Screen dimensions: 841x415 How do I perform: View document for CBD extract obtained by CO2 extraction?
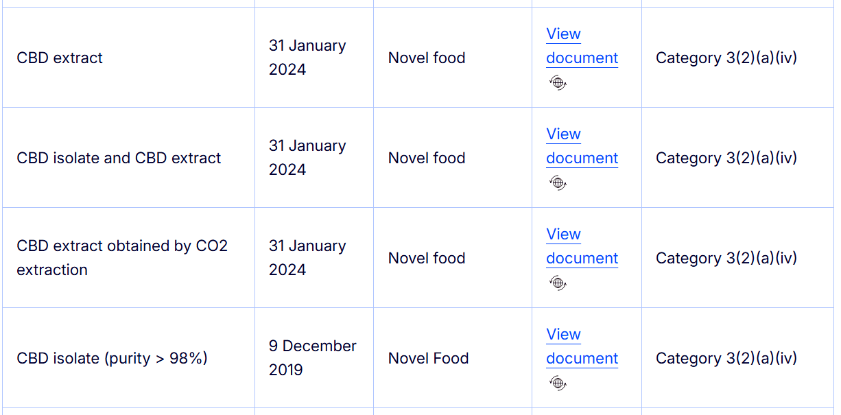tap(582, 246)
